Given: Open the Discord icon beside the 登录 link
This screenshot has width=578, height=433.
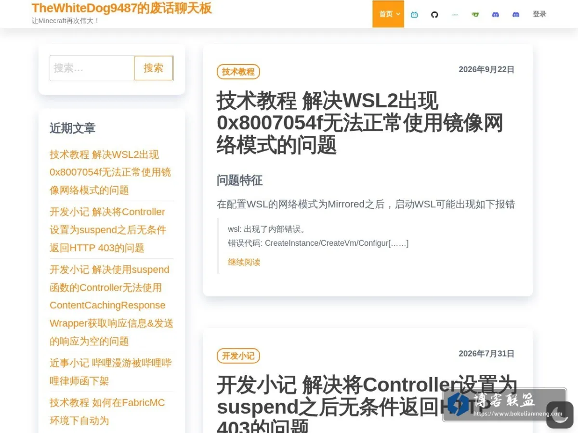Looking at the screenshot, I should coord(516,14).
